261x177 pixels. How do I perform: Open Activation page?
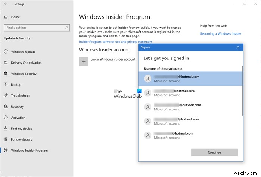click(18, 118)
